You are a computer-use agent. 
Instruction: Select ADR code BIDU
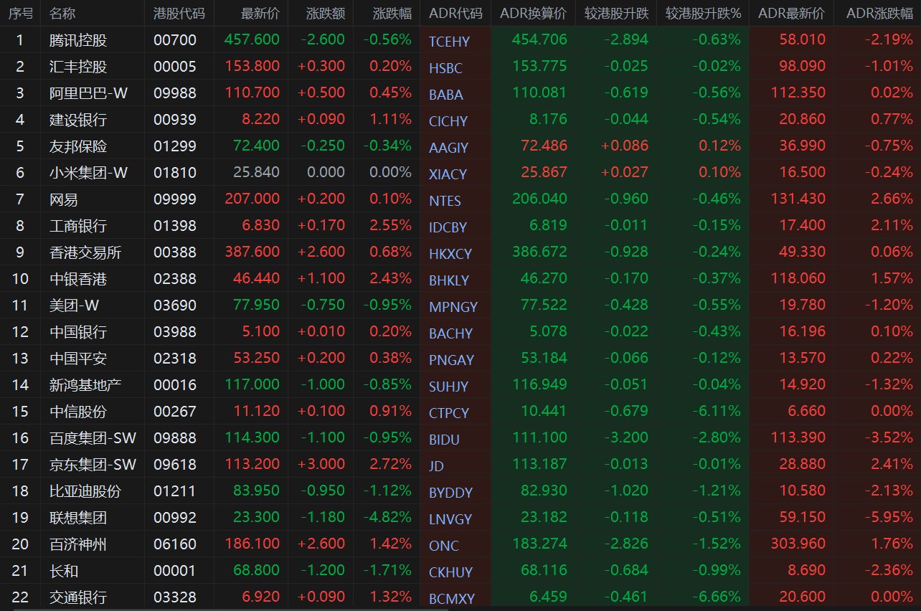(445, 440)
